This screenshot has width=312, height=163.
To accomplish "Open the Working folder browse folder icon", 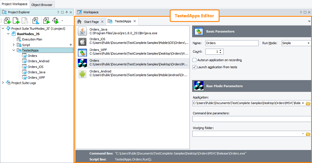I will 308,134.
